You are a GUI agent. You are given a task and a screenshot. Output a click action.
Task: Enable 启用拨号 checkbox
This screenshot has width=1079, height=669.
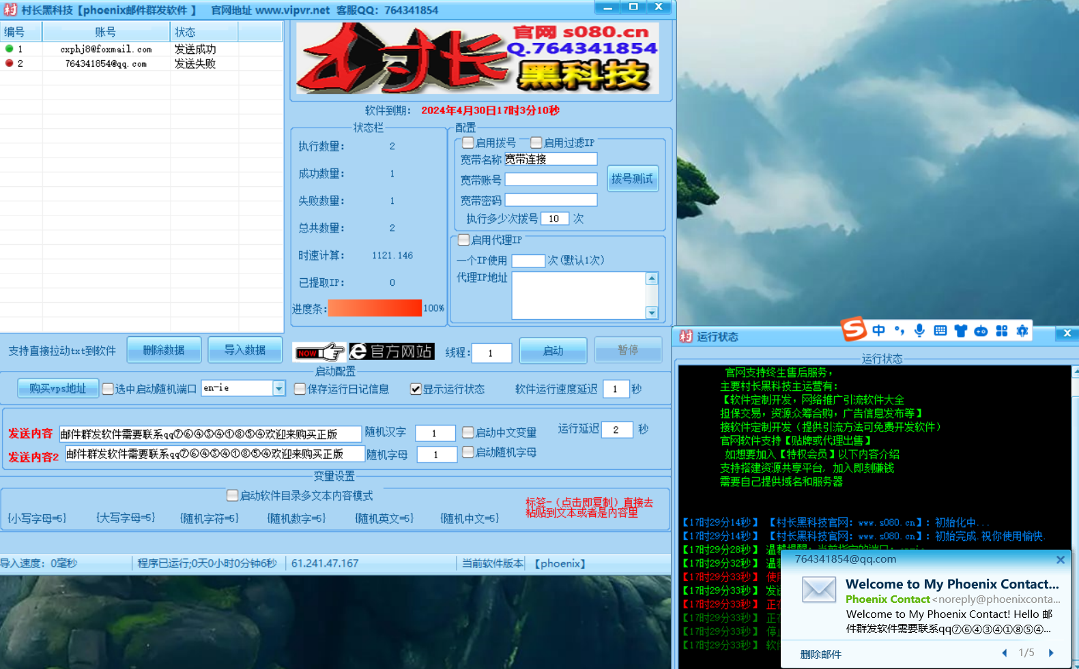click(468, 143)
